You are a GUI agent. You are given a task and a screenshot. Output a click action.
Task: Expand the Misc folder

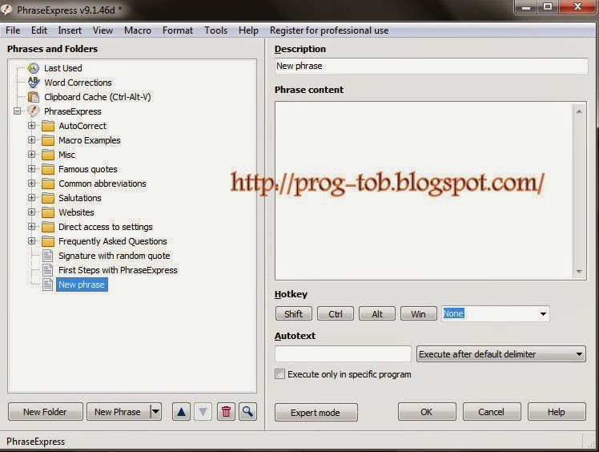click(x=32, y=155)
